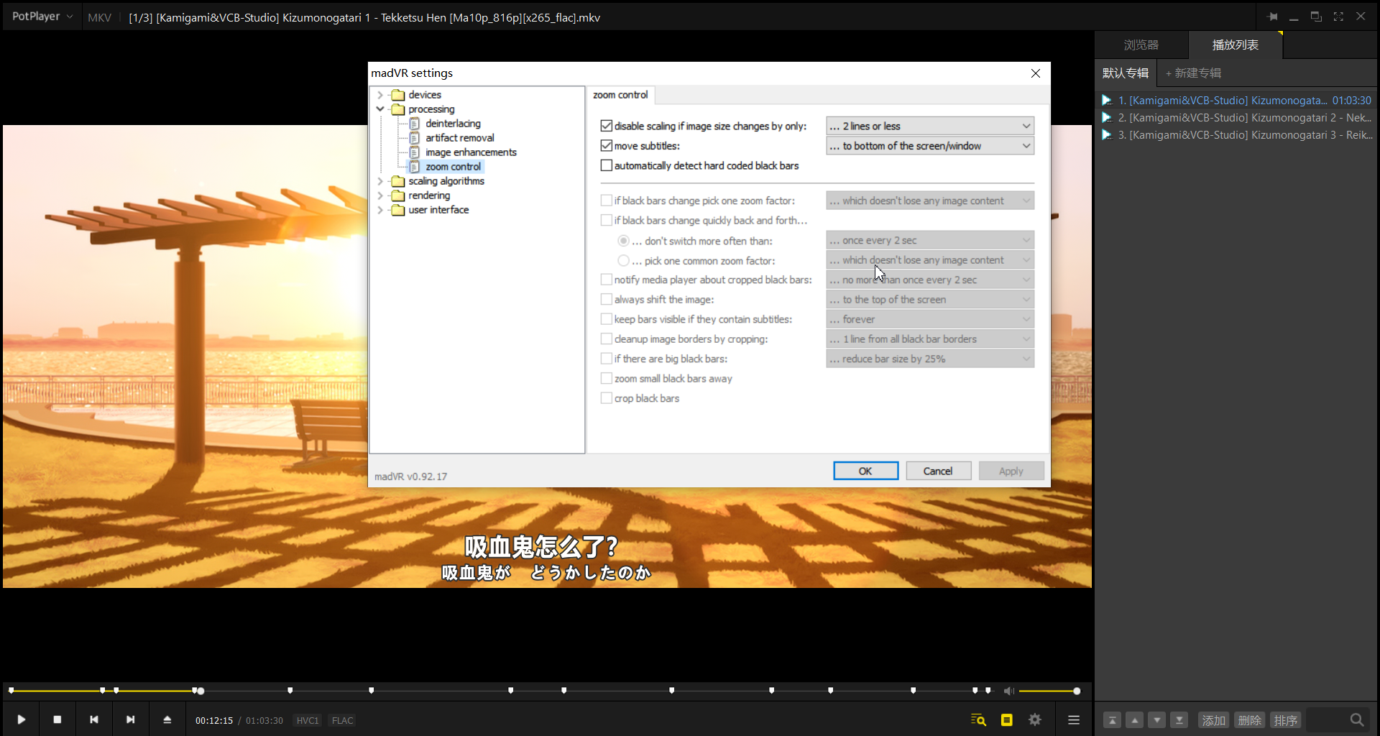The image size is (1380, 736).
Task: Move playlist item to bottom
Action: click(1179, 720)
